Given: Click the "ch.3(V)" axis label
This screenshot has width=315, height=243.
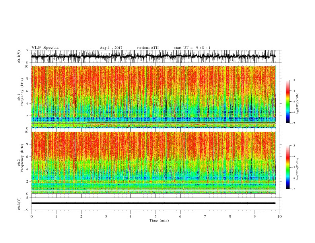Looking at the screenshot, I should [x=19, y=204].
